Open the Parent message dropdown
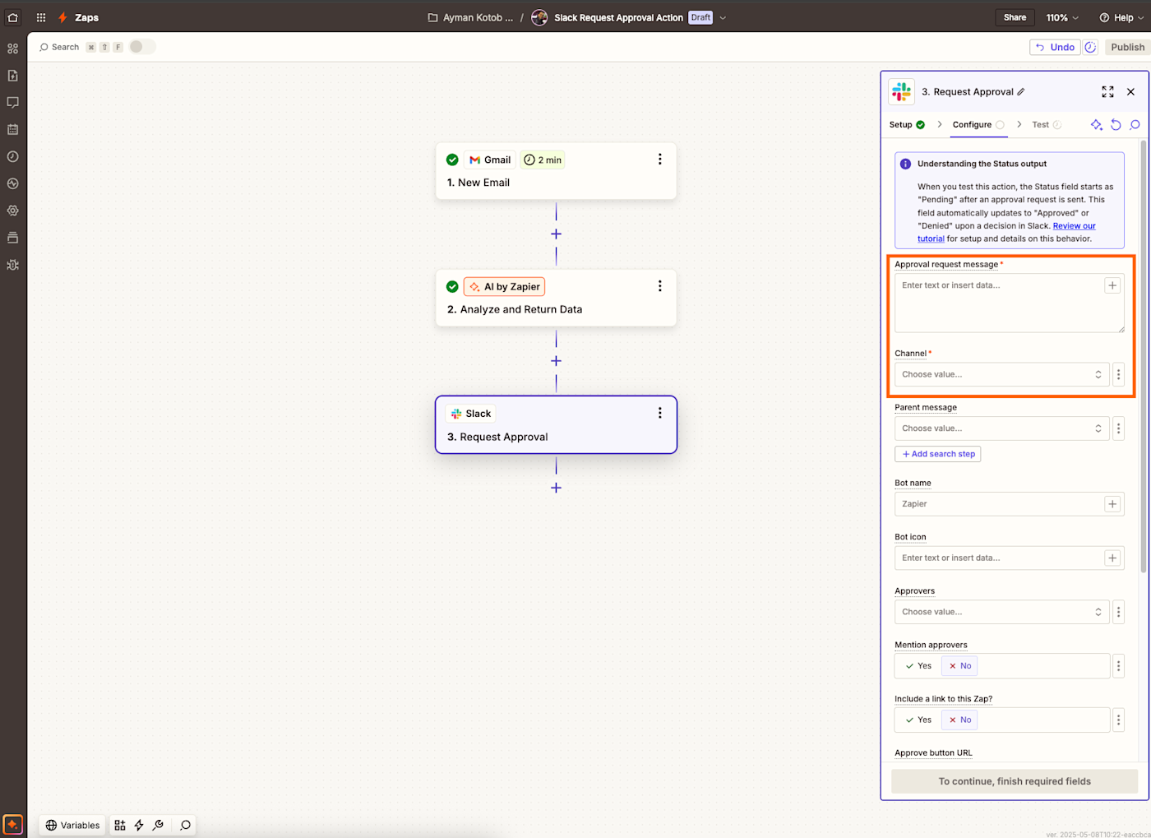1151x838 pixels. click(1001, 428)
